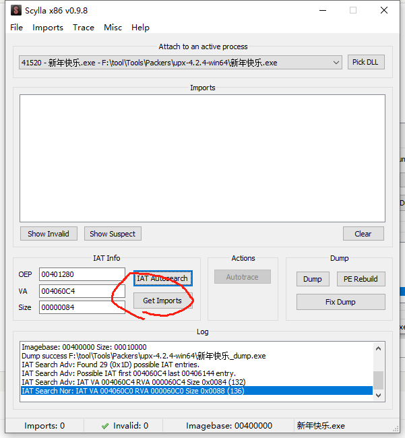Click '新年快乐.exe' in the status bar

tap(321, 426)
